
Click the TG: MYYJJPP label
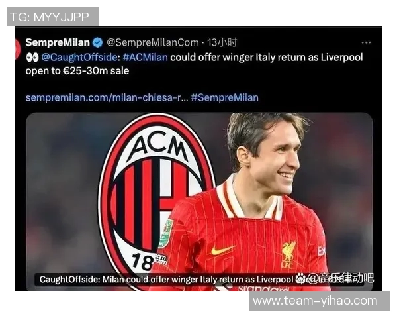[52, 17]
